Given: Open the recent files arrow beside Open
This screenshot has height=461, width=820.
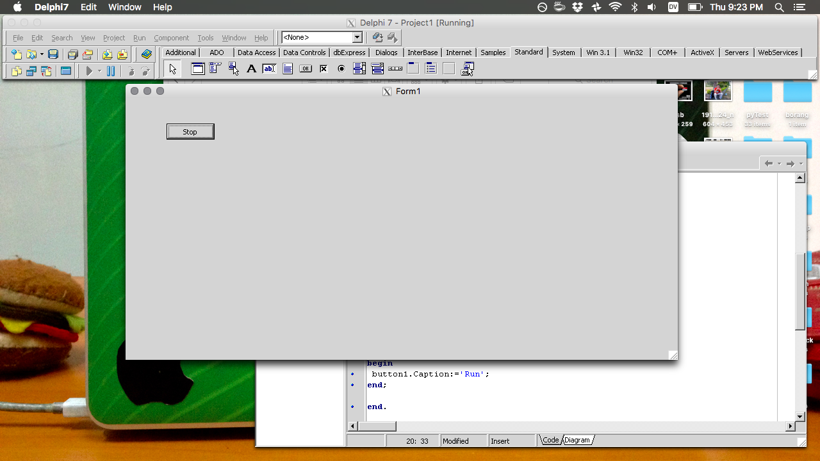Looking at the screenshot, I should [x=42, y=54].
